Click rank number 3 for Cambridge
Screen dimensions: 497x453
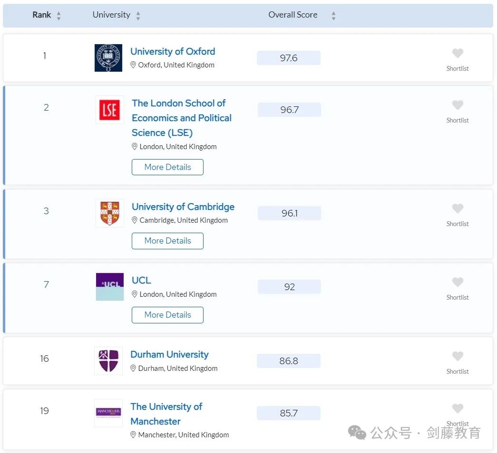46,211
